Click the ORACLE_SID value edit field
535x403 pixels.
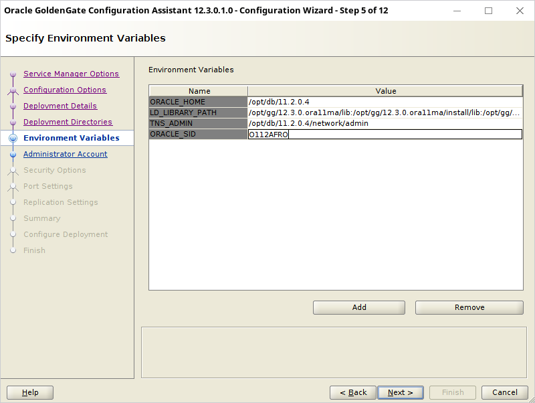point(385,134)
